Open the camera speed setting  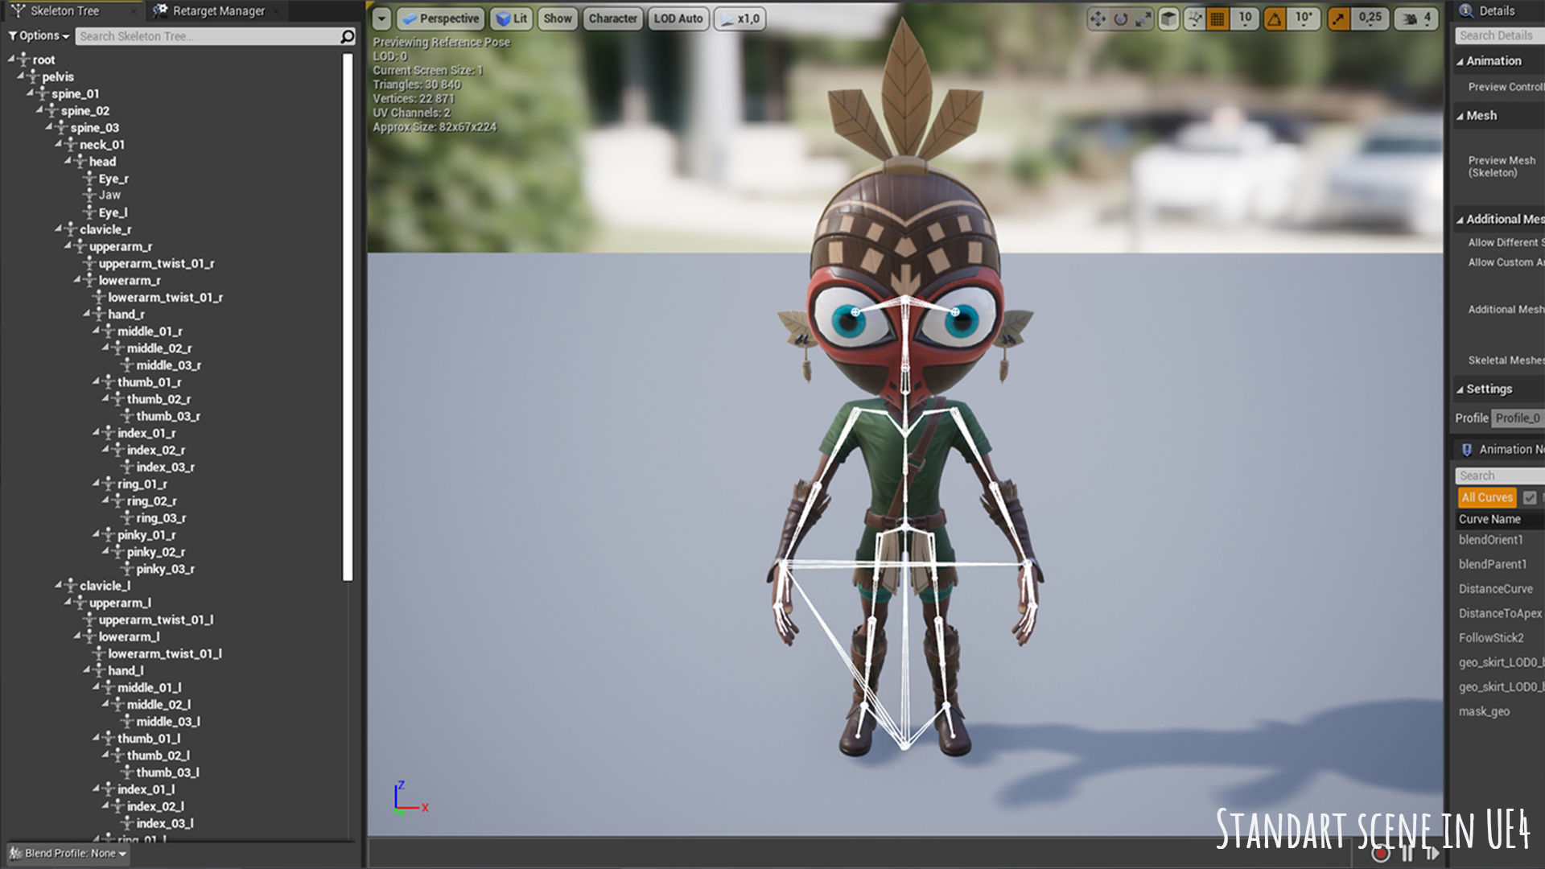(1418, 19)
